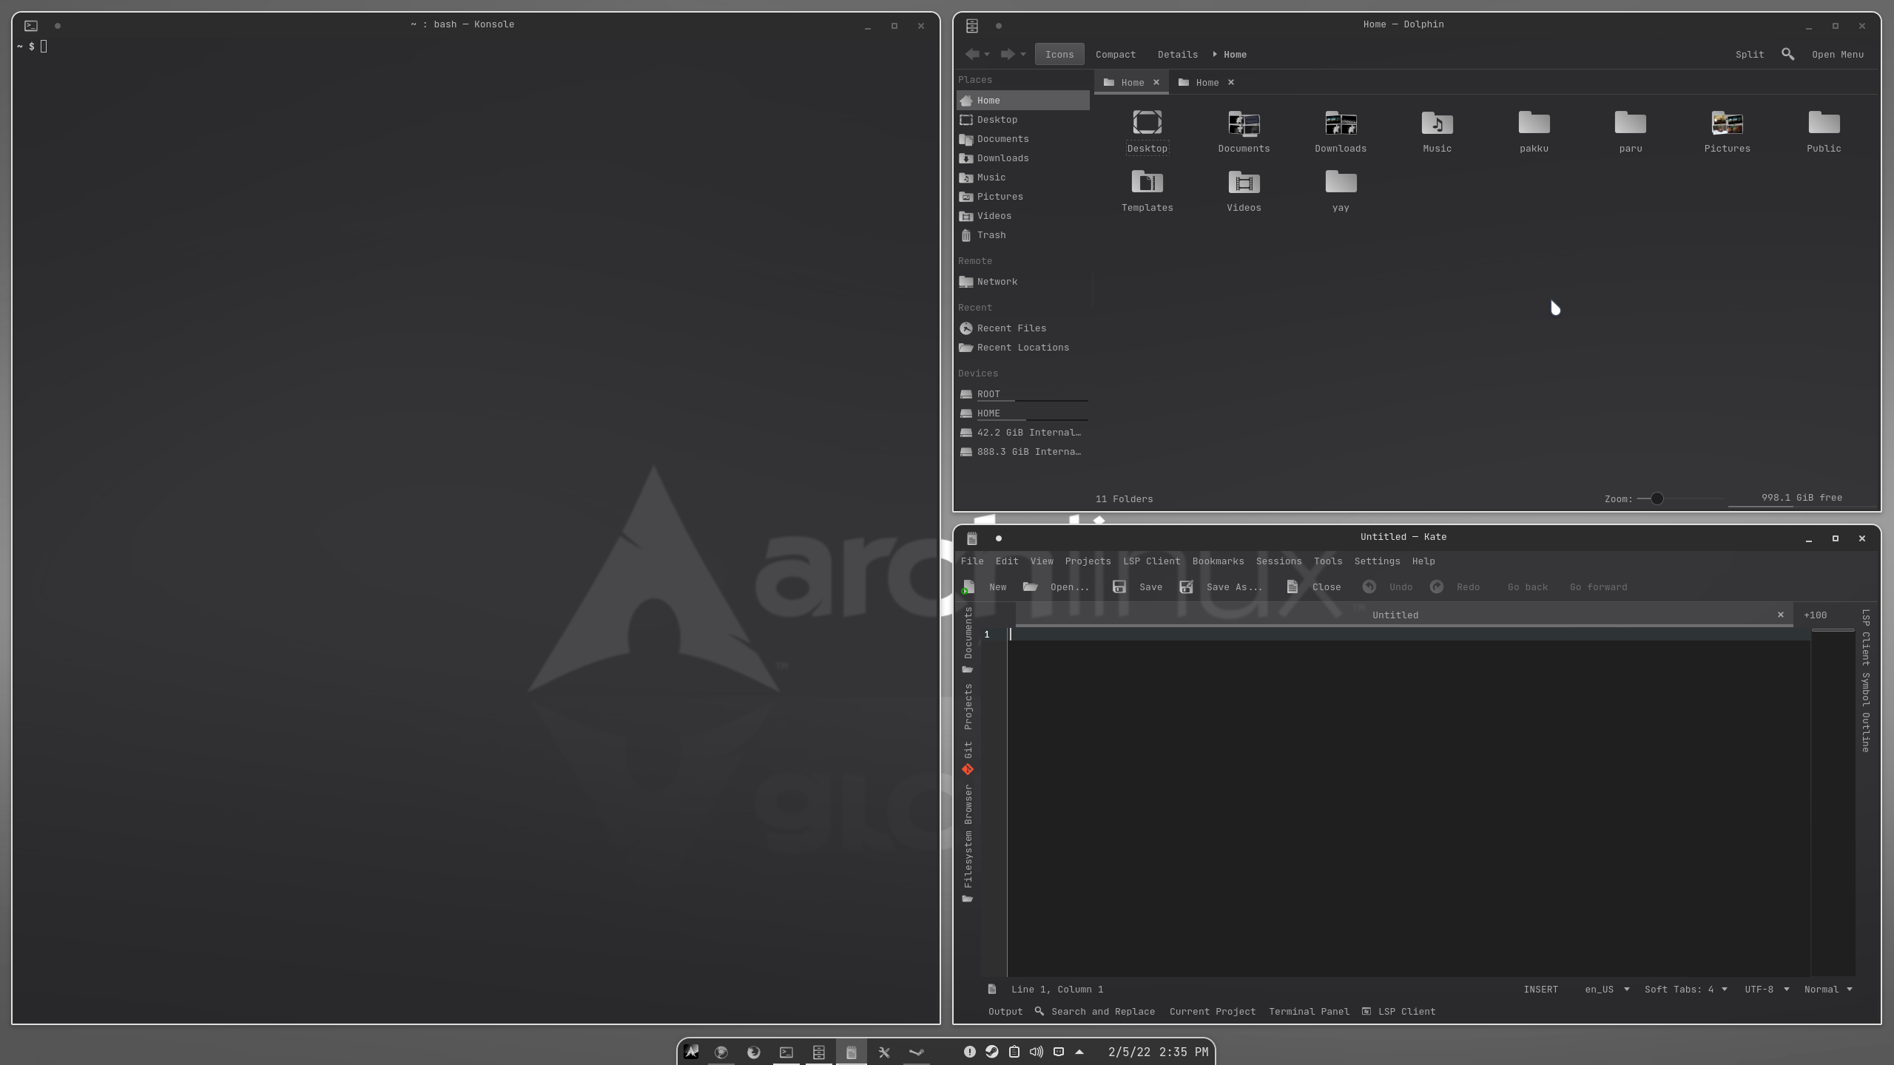Open the Arch application launcher in taskbar
Screen dimensions: 1894x1065
691,1052
